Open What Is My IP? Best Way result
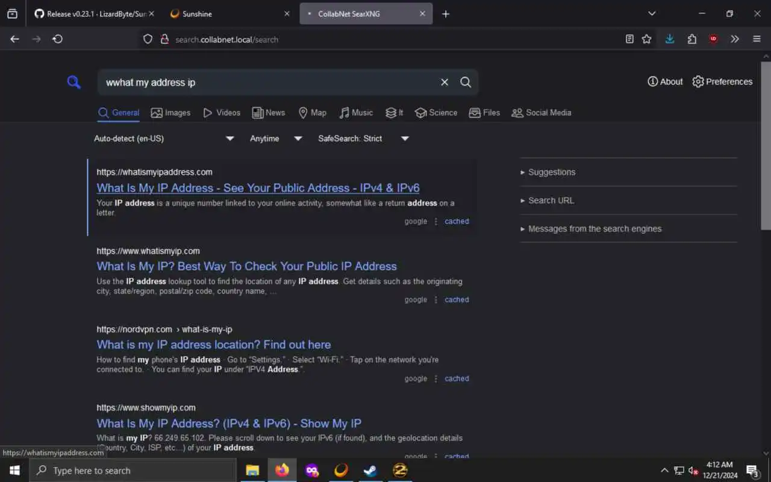Screen dimensions: 771x482 (246, 266)
